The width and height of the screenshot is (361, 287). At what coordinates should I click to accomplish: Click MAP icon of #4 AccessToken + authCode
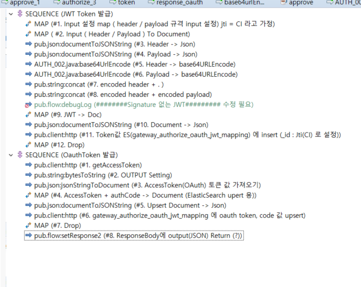28,195
